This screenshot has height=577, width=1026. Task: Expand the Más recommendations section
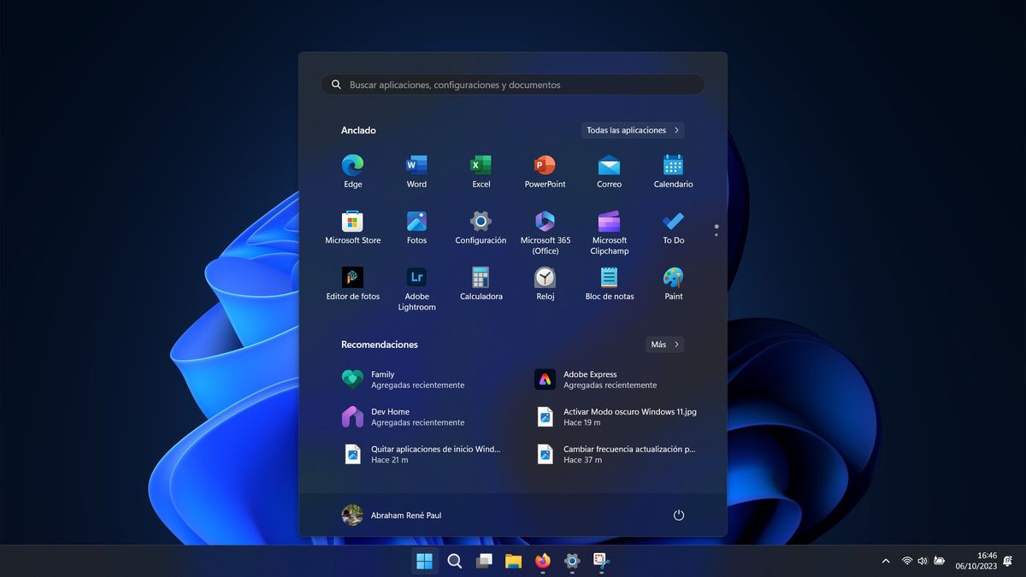[x=663, y=344]
